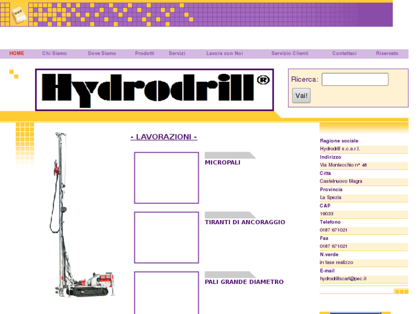Click the www document icon in banner
The image size is (419, 314).
coord(19,15)
